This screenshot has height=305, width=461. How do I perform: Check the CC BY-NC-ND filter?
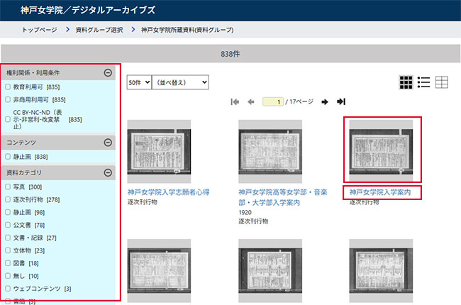click(x=8, y=119)
